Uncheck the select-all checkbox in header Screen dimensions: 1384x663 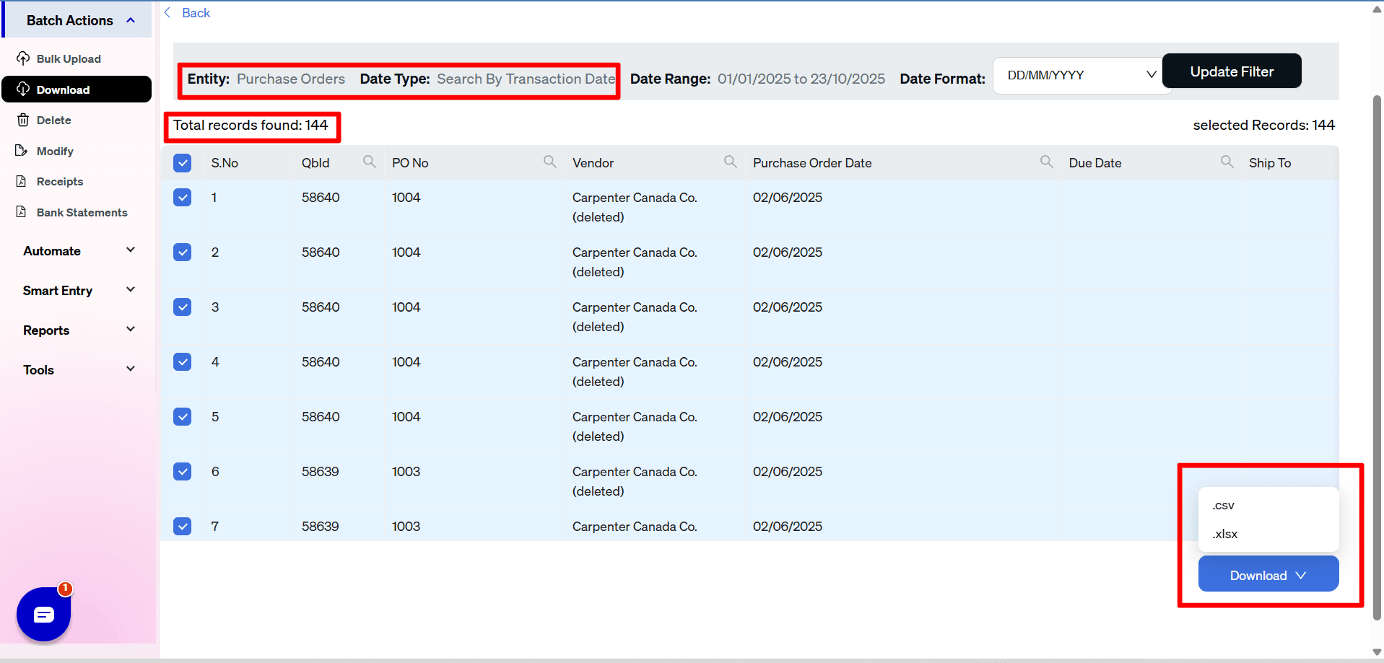[x=182, y=163]
